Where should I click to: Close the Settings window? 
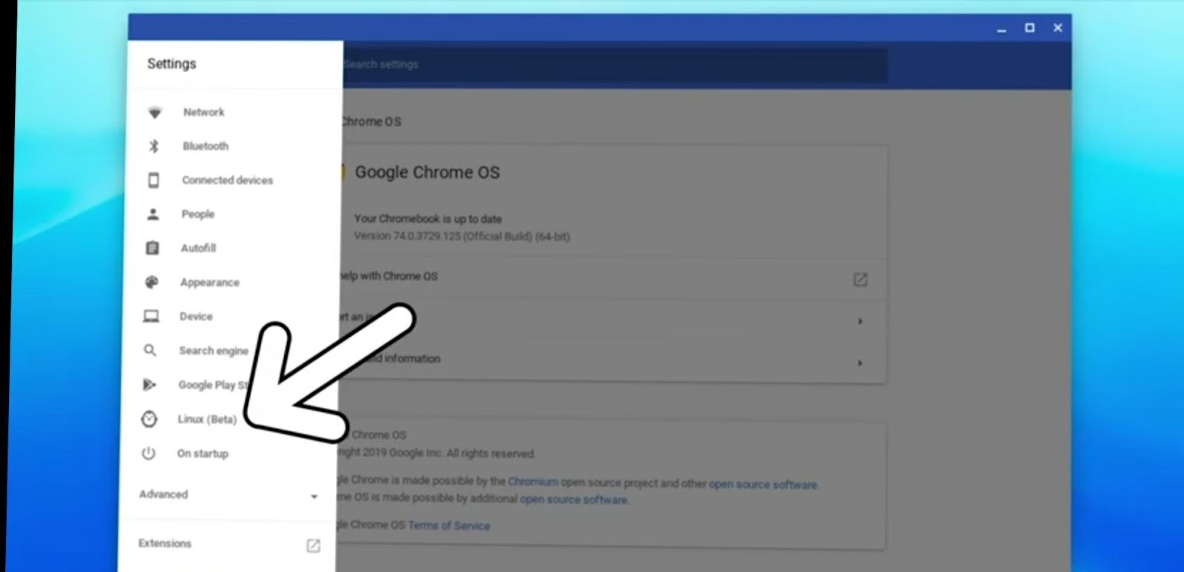(1057, 27)
